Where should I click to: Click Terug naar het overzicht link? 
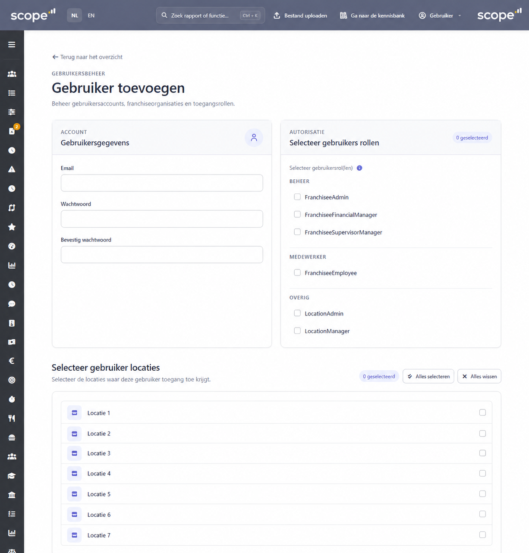(87, 57)
